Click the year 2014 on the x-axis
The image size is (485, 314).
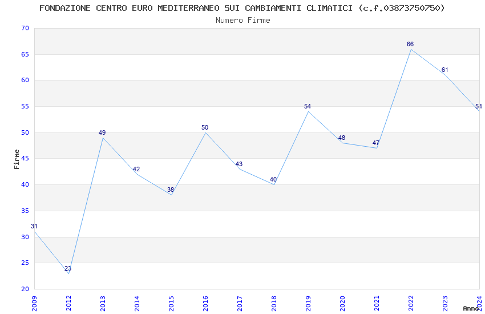click(137, 304)
